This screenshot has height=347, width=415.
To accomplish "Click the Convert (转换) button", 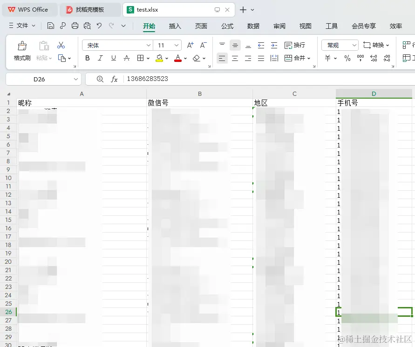I will 376,45.
